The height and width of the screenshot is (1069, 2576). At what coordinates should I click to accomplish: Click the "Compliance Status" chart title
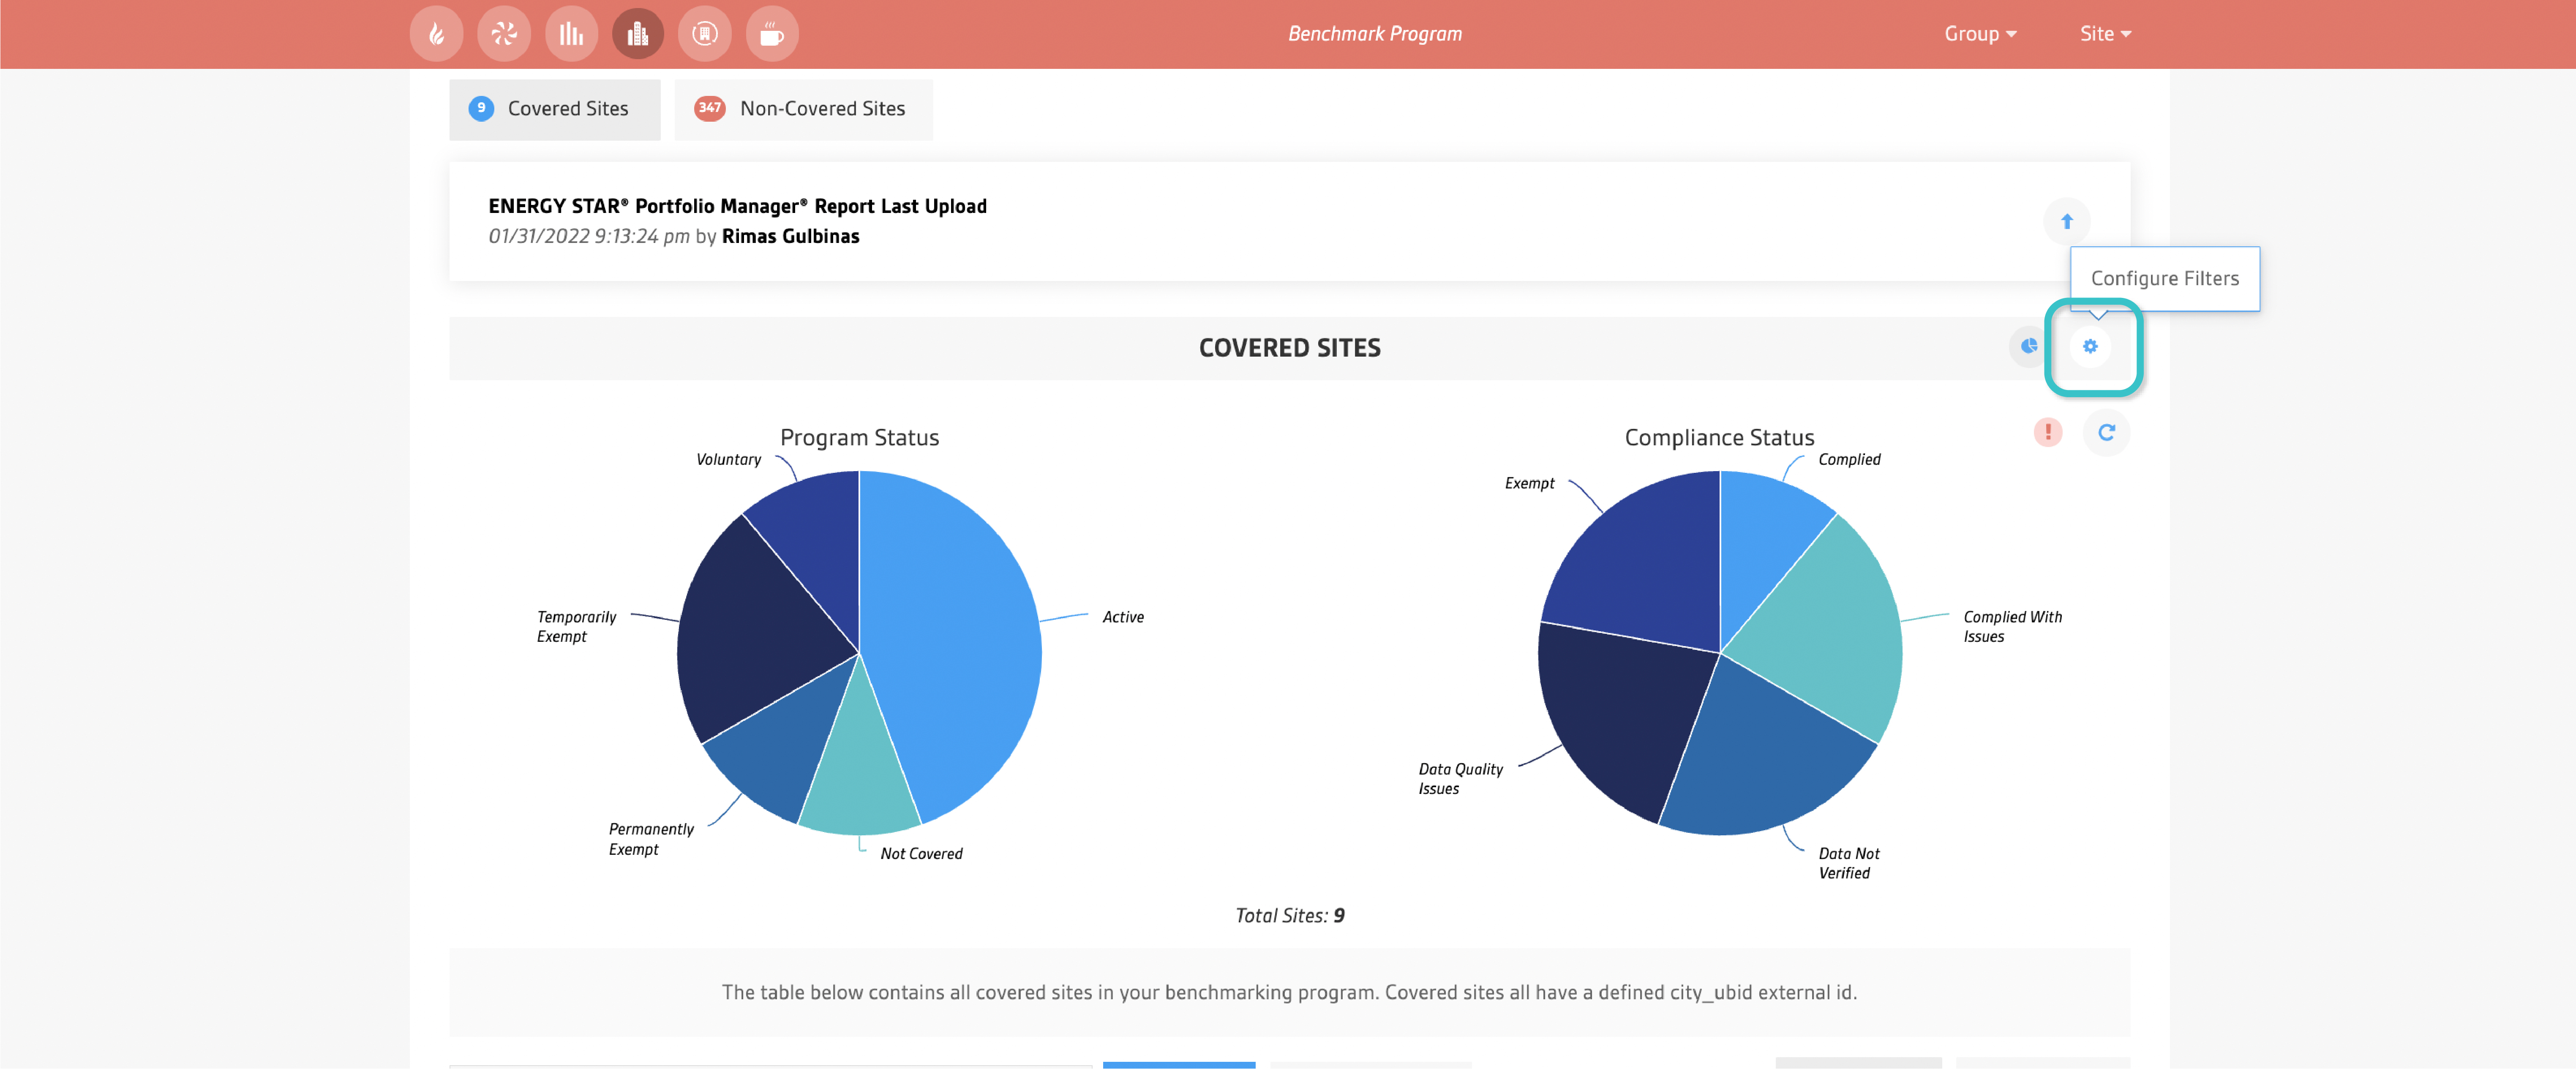click(x=1719, y=438)
